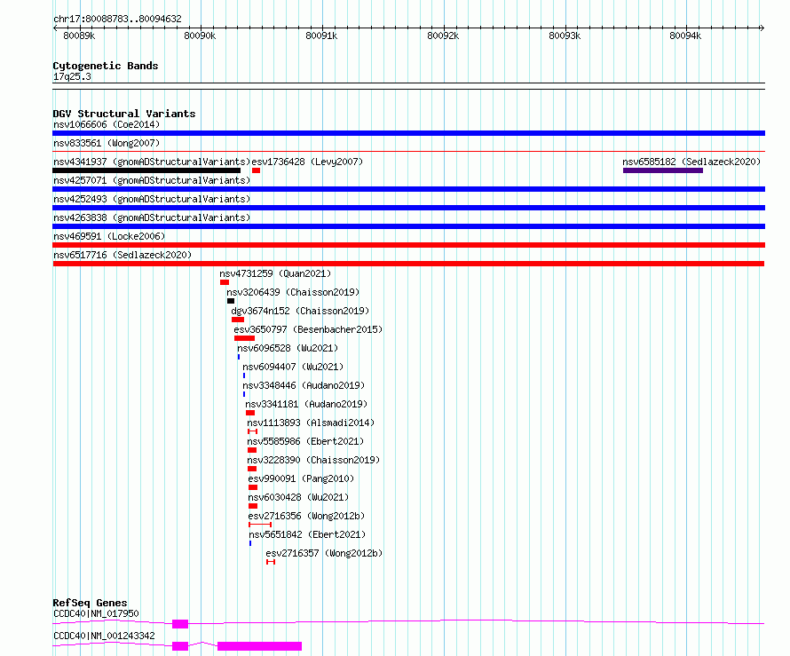Viewport: 790px width, 656px height.
Task: Open the nsv4252493 gnomAD label
Action: click(x=152, y=199)
